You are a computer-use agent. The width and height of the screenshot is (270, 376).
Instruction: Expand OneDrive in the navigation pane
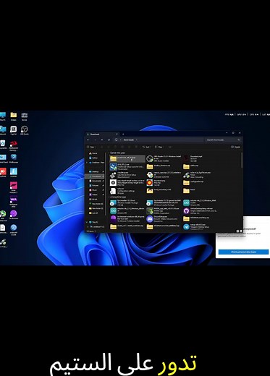pyautogui.click(x=87, y=163)
